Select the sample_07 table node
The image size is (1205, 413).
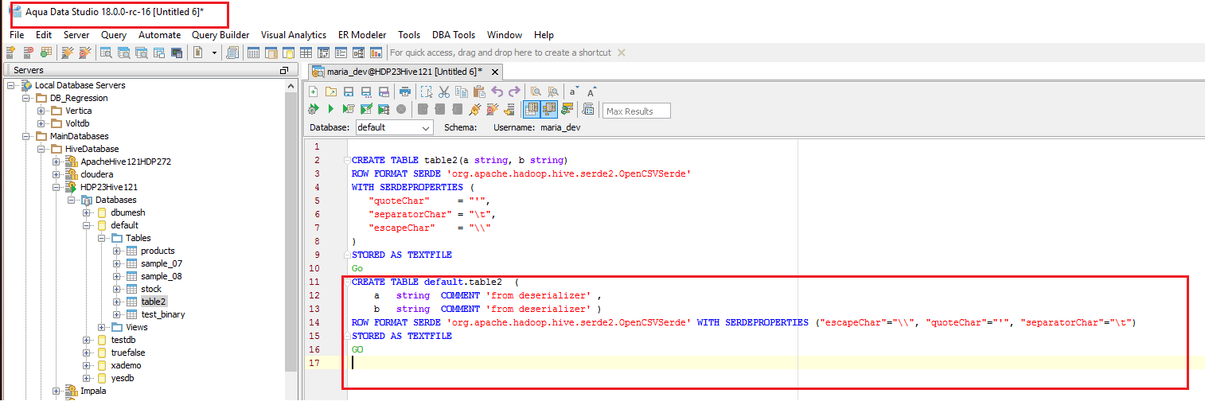[x=161, y=263]
